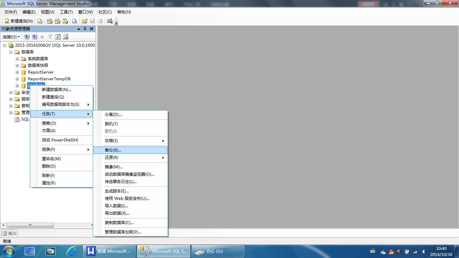Select the ReportServer database icon
This screenshot has width=459, height=258.
24,72
